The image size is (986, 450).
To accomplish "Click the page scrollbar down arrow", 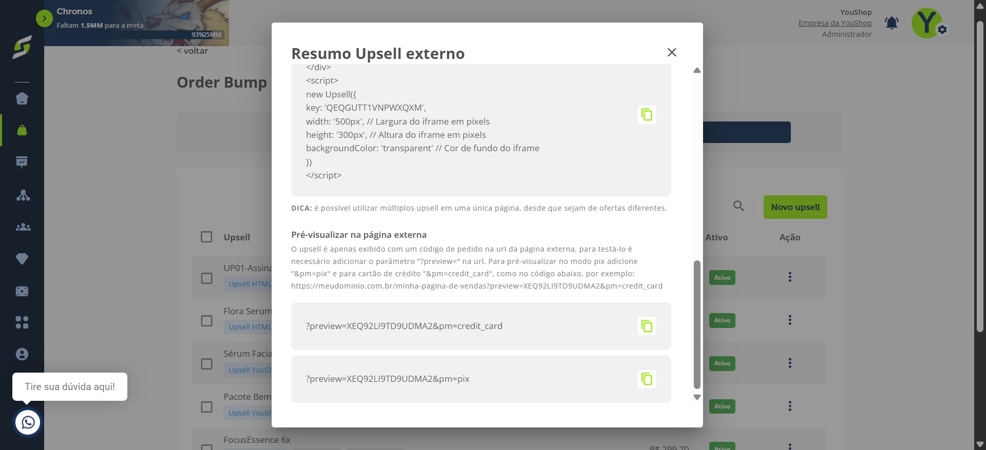I will 980,444.
